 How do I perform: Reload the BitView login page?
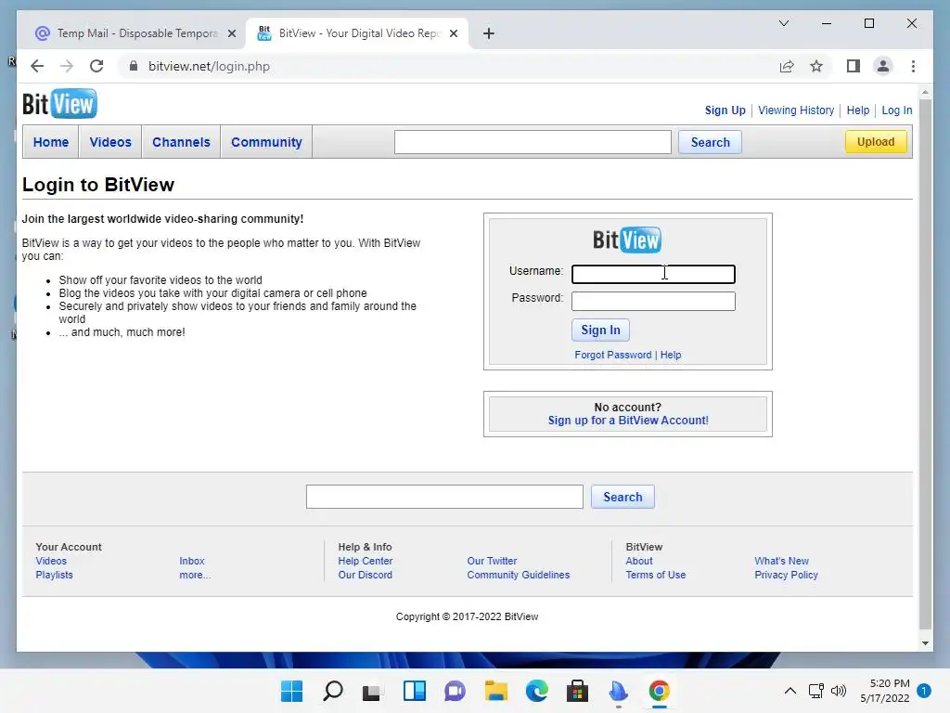tap(96, 66)
